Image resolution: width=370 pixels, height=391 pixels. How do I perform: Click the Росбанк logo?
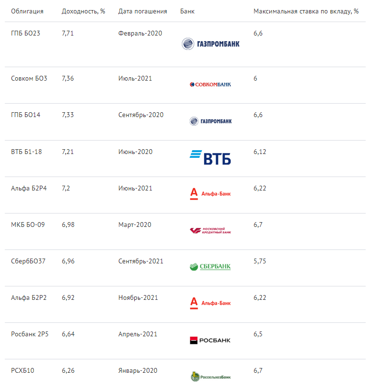click(x=210, y=340)
